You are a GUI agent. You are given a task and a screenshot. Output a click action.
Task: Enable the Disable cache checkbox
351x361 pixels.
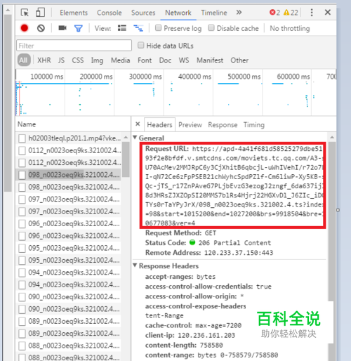click(x=211, y=28)
